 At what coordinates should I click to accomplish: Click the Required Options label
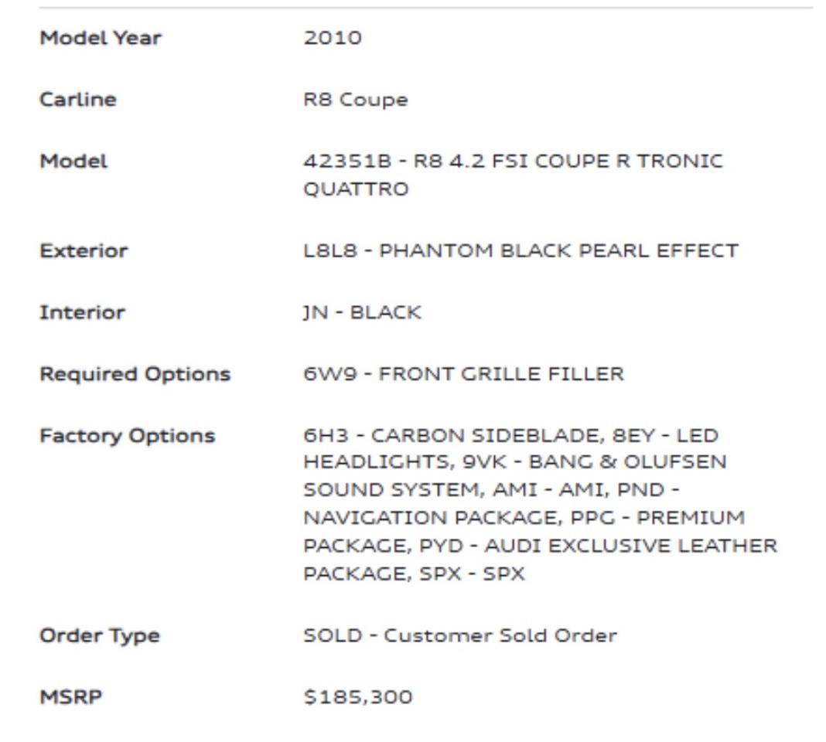(135, 374)
